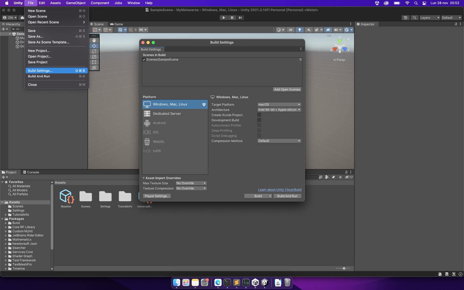Screen dimensions: 464x290
Task: Select the Android platform
Action: tap(175, 123)
